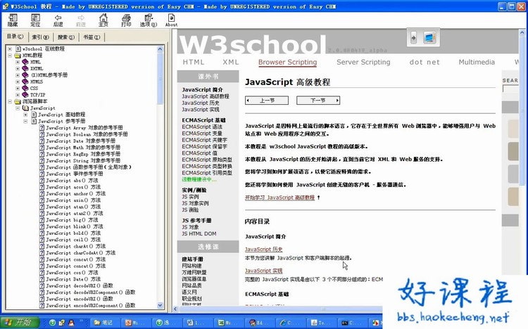The width and height of the screenshot is (528, 329).
Task: Open the XML navigation menu item
Action: pyautogui.click(x=231, y=62)
